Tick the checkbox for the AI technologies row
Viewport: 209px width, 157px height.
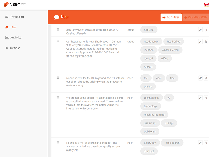58,97
